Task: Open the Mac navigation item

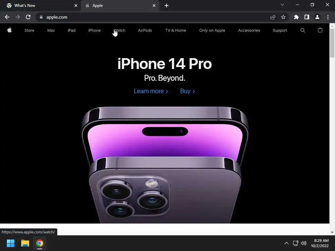Action: (x=51, y=30)
